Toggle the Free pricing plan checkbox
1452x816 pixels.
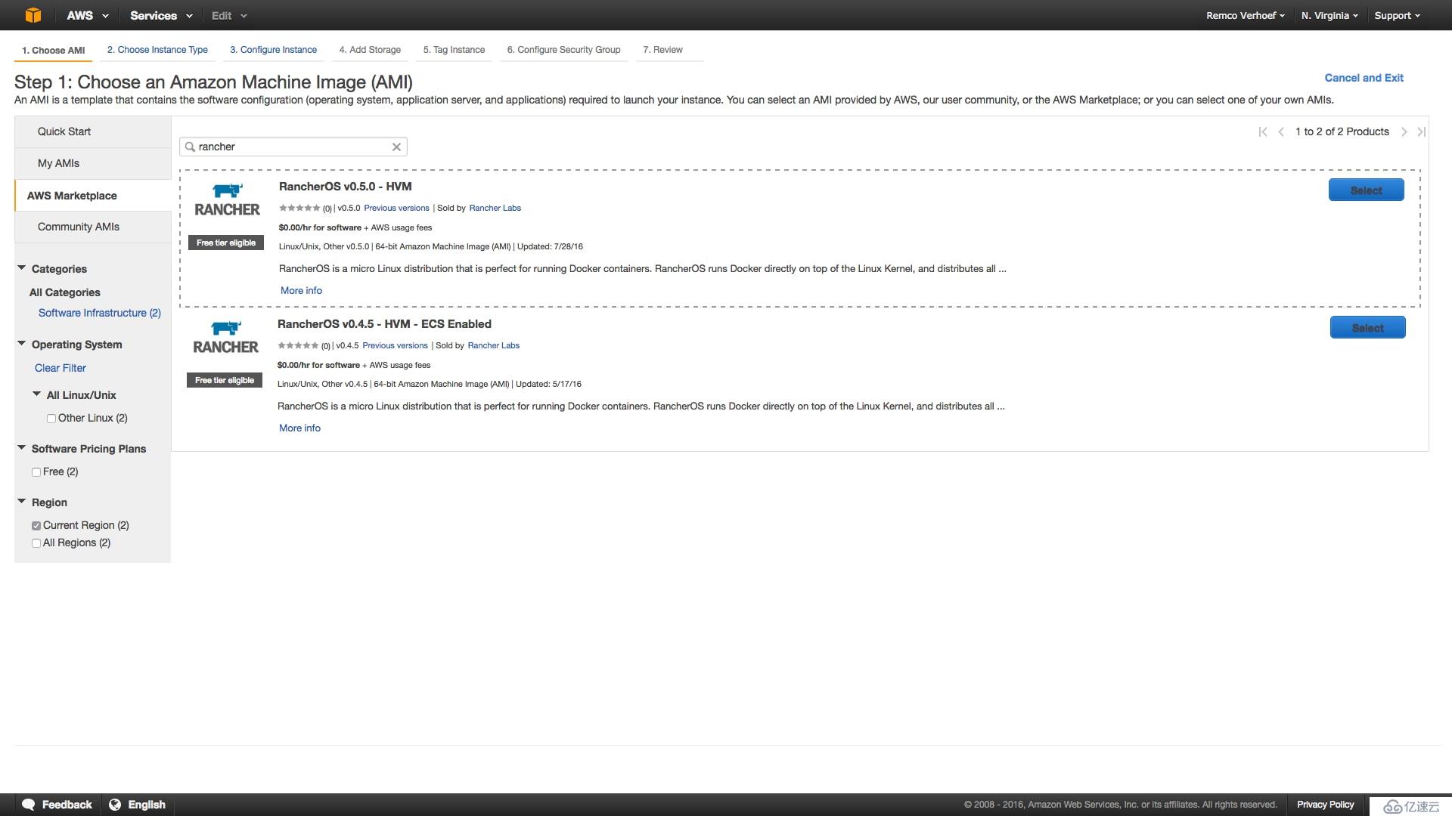tap(36, 472)
